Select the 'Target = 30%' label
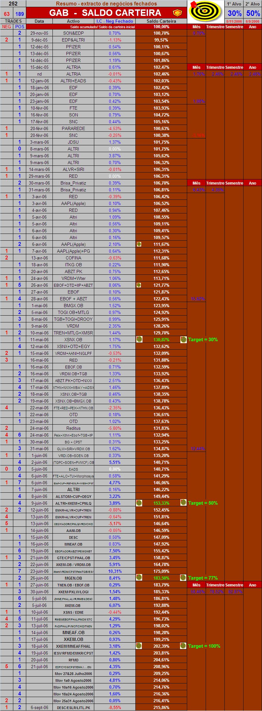262x711 pixels. coord(203,340)
